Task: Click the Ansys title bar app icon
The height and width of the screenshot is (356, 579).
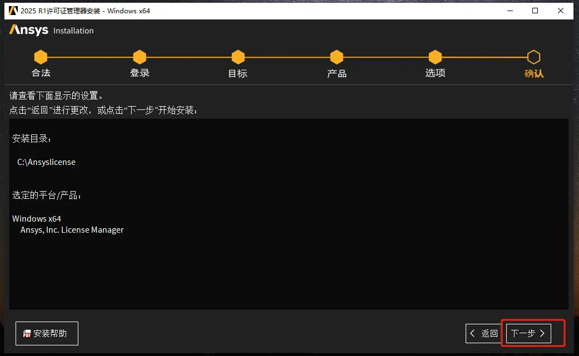Action: pyautogui.click(x=13, y=11)
